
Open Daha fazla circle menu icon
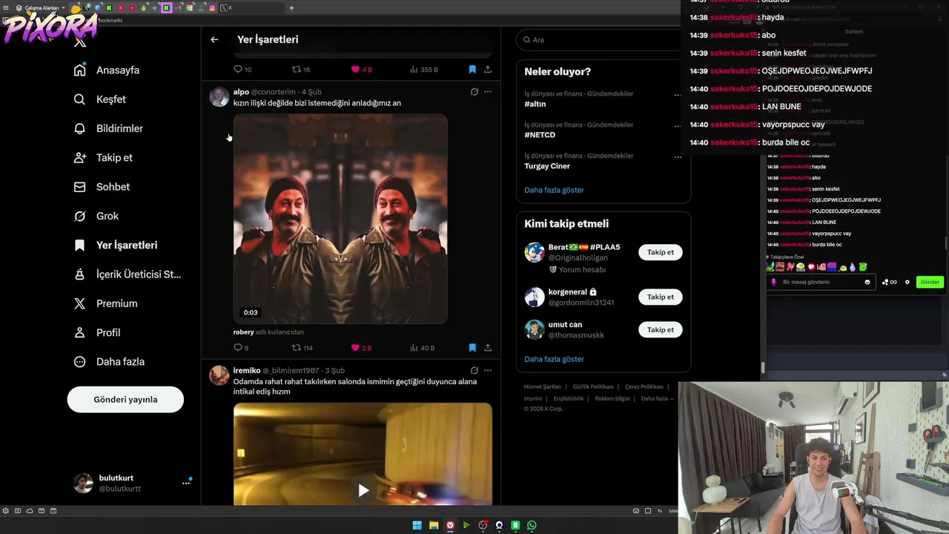tap(79, 362)
